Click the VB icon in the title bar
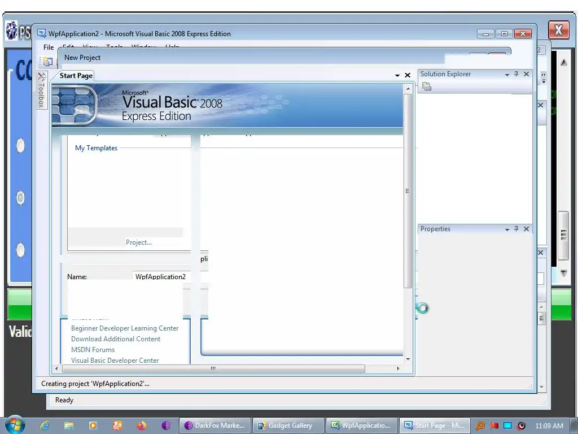The image size is (578, 434). [x=42, y=33]
